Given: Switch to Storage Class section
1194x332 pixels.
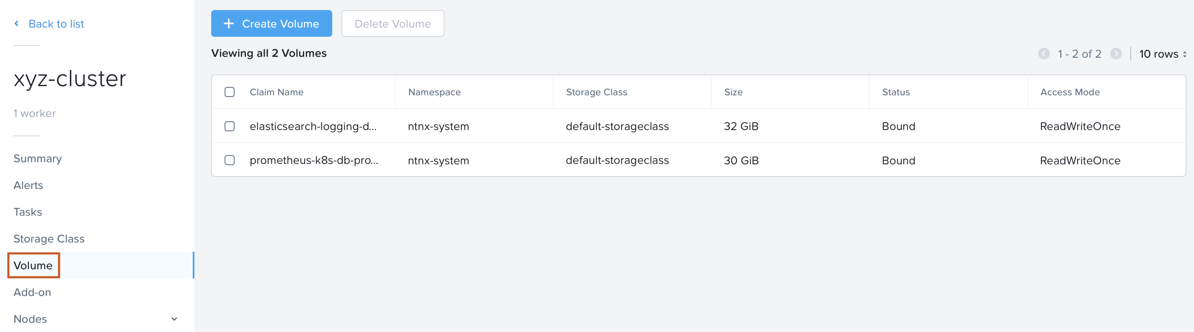Looking at the screenshot, I should point(49,239).
